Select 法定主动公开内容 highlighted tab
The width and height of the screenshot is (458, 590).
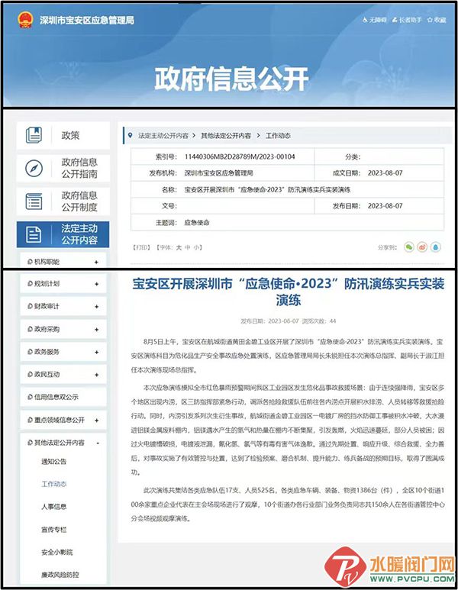pyautogui.click(x=63, y=234)
